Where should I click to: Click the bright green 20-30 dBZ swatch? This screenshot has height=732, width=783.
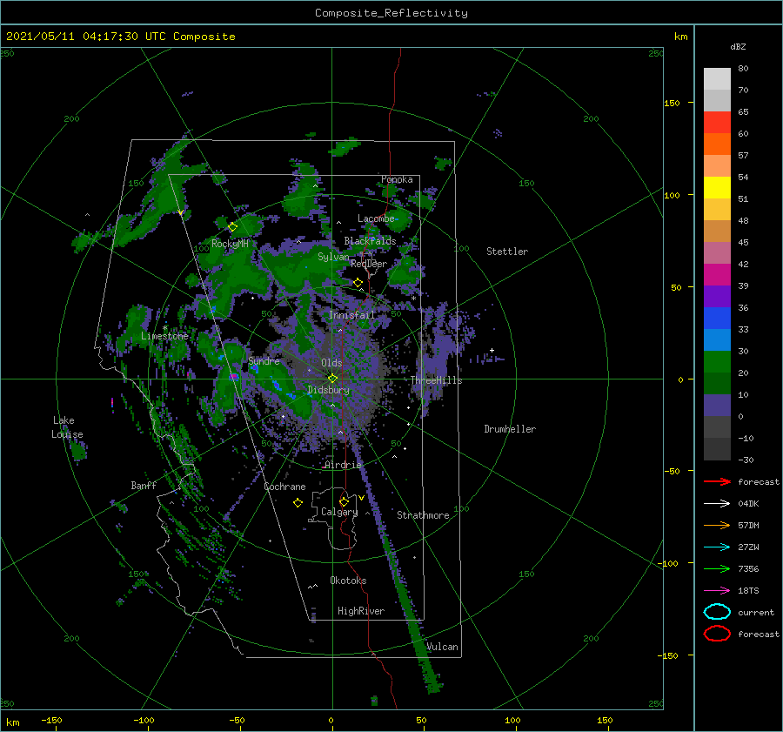[x=717, y=362]
